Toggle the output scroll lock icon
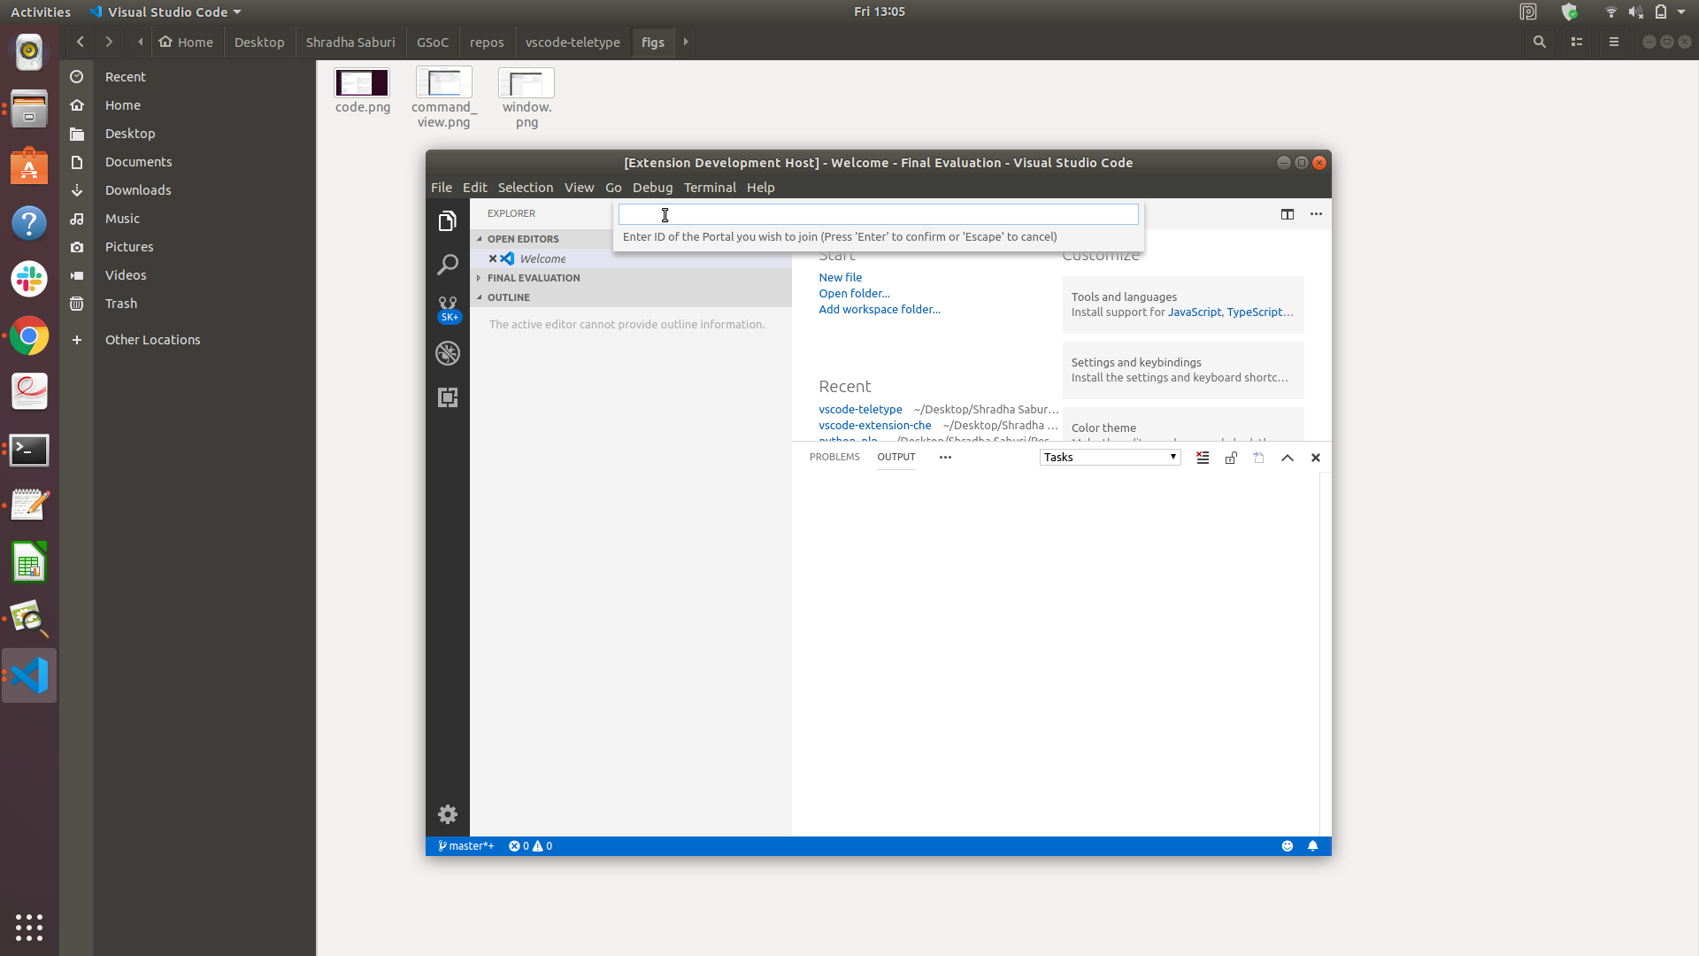This screenshot has width=1699, height=956. coord(1231,458)
